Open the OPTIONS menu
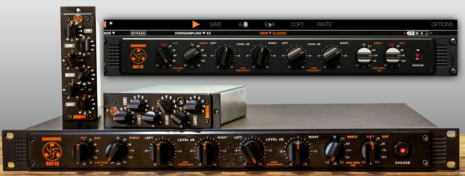 [x=442, y=24]
